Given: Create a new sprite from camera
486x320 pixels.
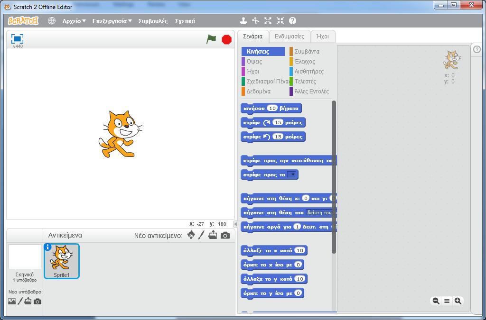Looking at the screenshot, I should 225,236.
